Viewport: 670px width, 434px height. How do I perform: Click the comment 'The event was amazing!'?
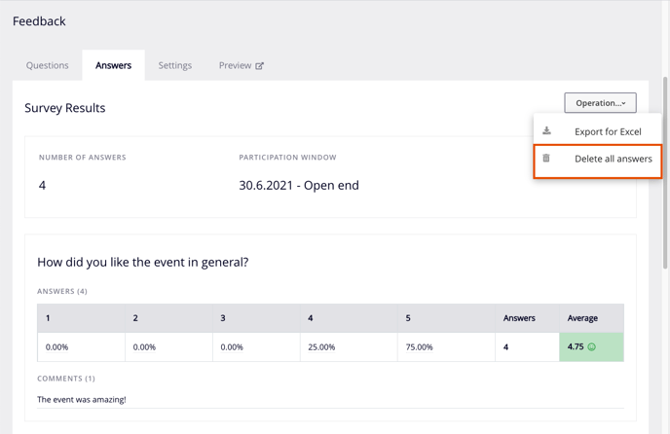coord(82,399)
